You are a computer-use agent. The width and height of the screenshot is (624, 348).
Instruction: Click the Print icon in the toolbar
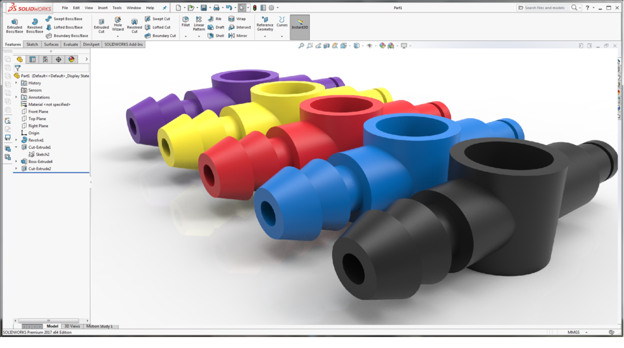point(216,8)
